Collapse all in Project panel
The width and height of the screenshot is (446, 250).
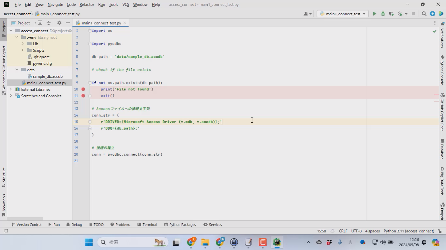click(x=49, y=23)
